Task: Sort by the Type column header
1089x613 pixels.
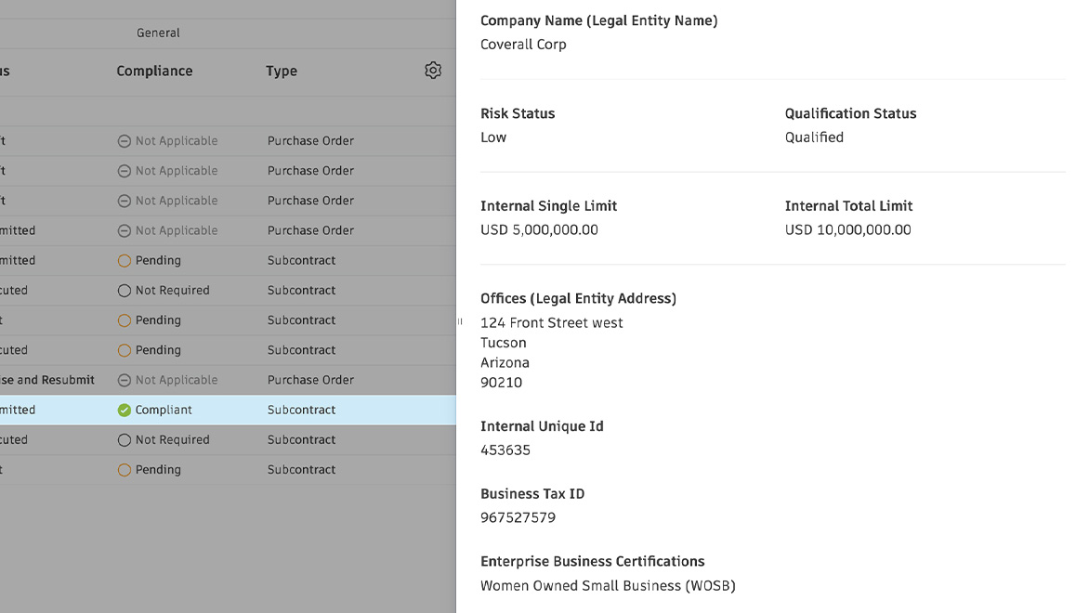Action: [x=282, y=71]
